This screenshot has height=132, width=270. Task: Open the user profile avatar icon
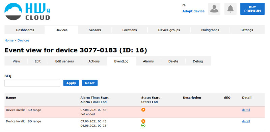click(x=214, y=9)
